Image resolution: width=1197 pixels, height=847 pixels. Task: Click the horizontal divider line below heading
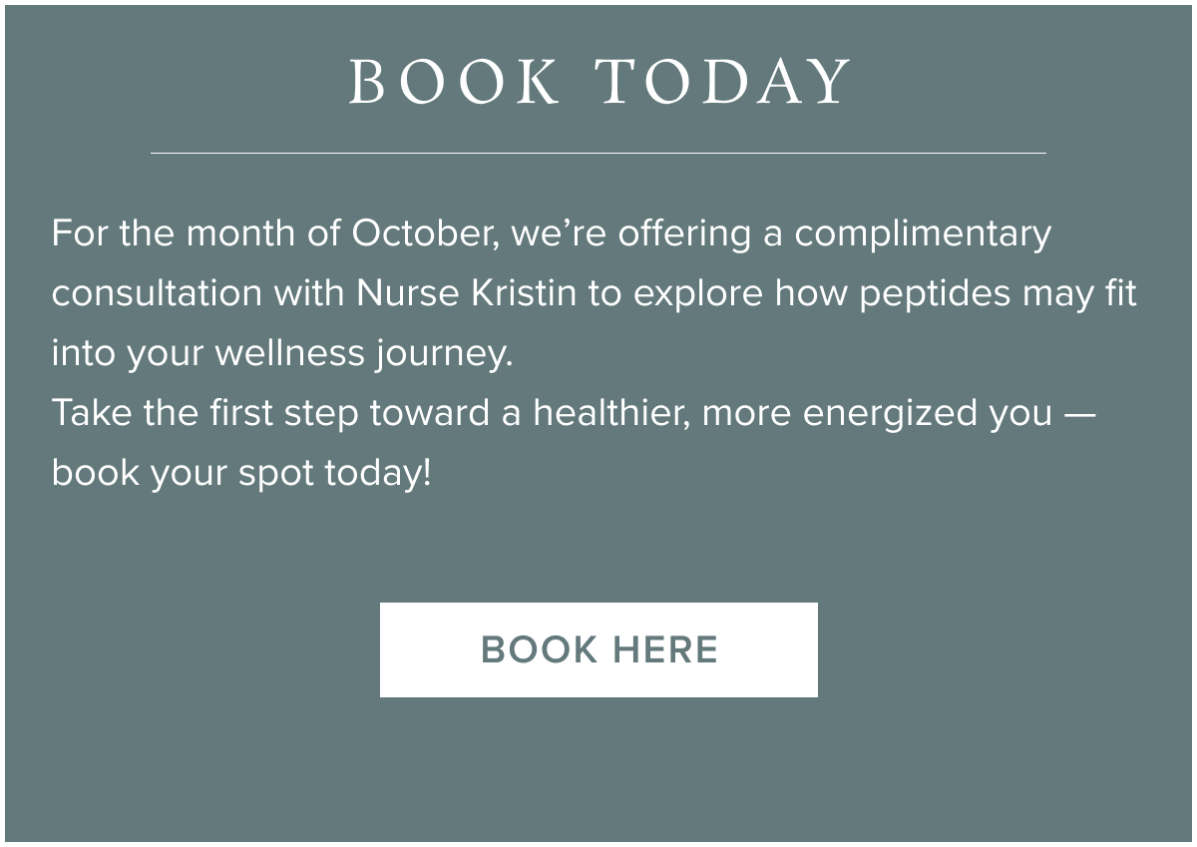click(598, 153)
